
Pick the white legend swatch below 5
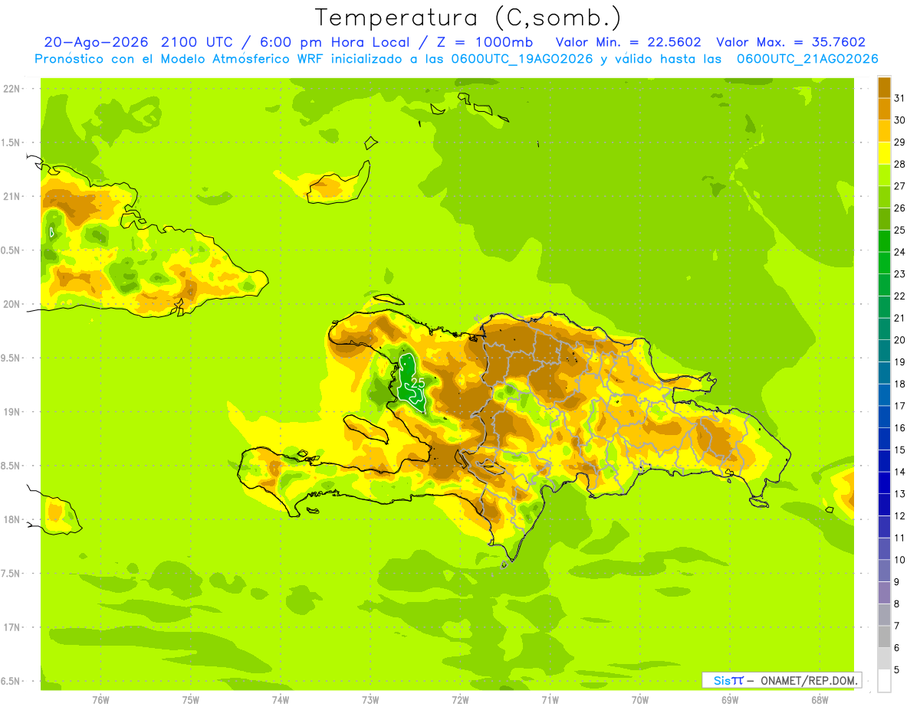[x=884, y=681]
